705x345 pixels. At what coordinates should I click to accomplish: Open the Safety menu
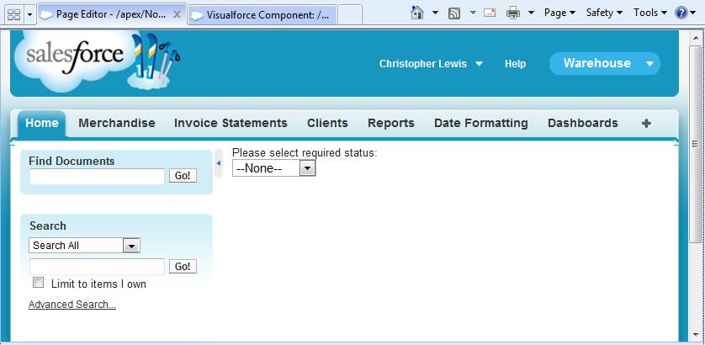click(604, 13)
